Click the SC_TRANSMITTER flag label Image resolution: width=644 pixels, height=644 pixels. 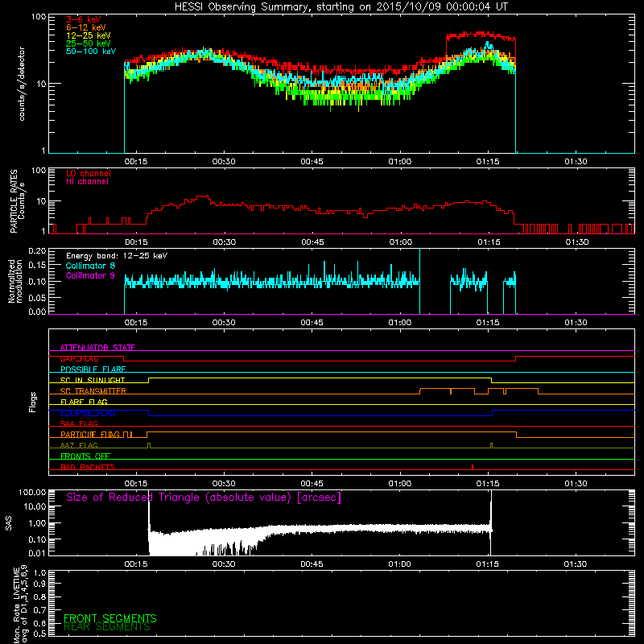(x=93, y=391)
